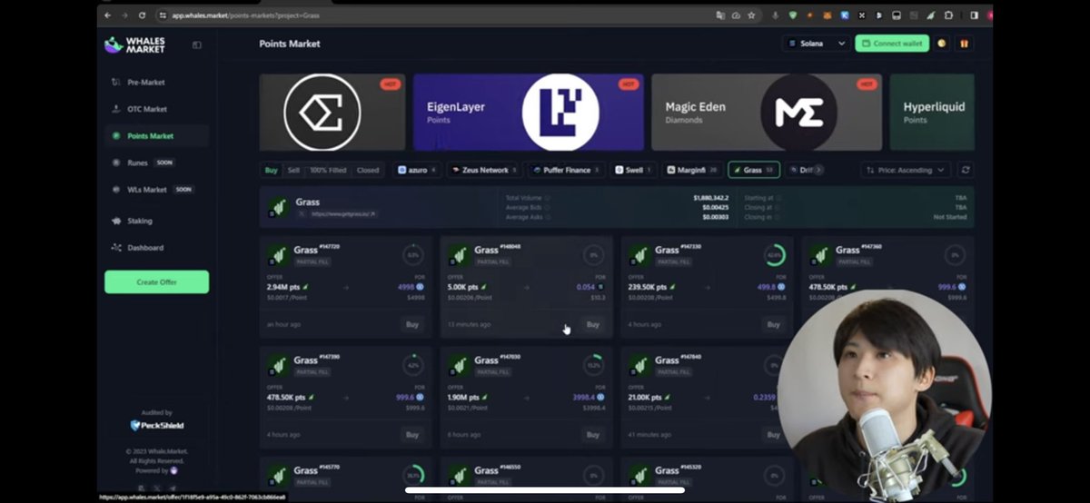Click the gold coin icon beside Connect wallet
This screenshot has width=1090, height=503.
coord(942,44)
